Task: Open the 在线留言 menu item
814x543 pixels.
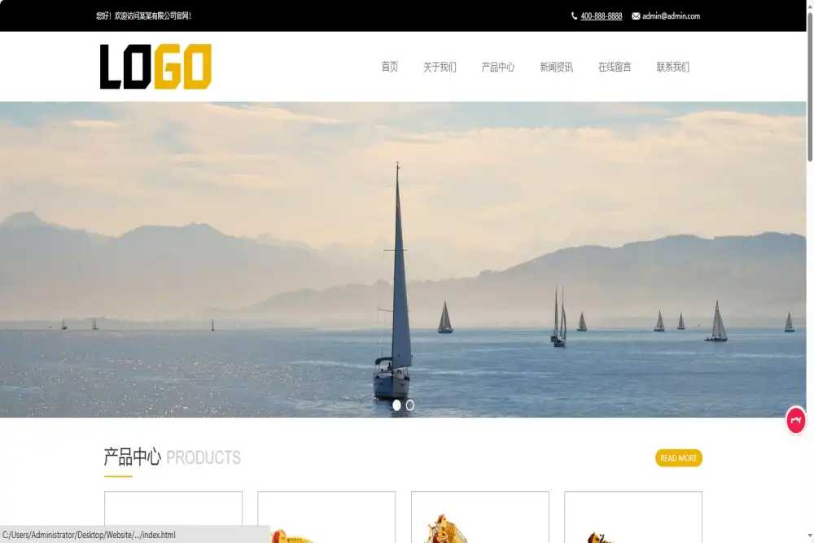Action: point(615,68)
